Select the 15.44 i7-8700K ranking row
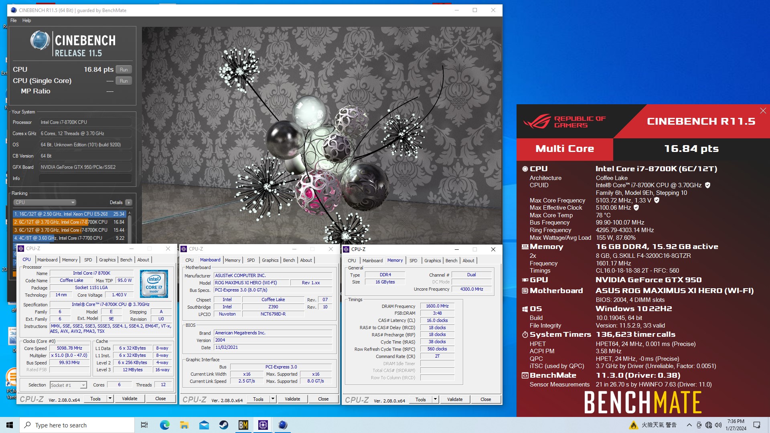The height and width of the screenshot is (433, 770). [69, 230]
